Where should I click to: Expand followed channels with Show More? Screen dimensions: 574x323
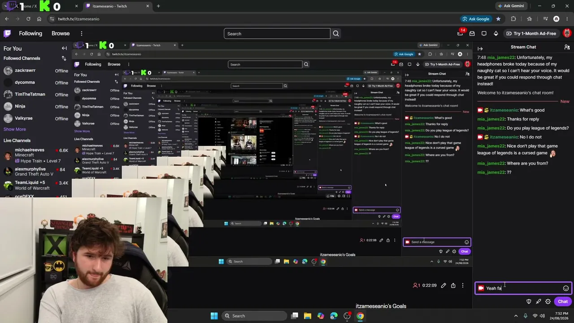15,129
